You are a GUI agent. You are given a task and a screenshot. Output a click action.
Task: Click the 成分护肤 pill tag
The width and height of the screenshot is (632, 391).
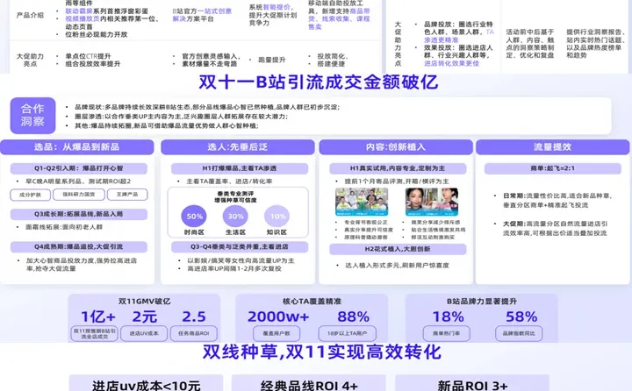click(x=30, y=195)
